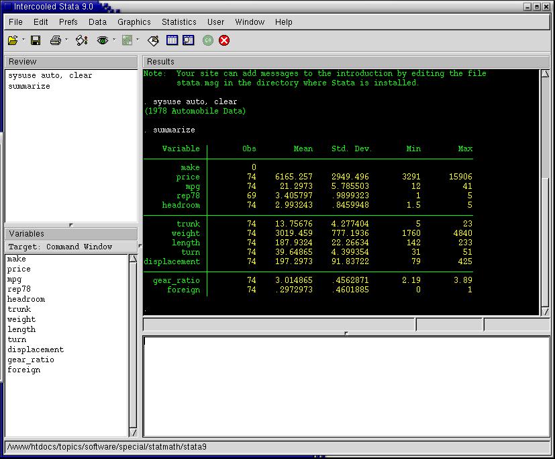Screen dimensions: 555x459
Task: Click 'foreign' in the Variables list
Action: pos(24,370)
